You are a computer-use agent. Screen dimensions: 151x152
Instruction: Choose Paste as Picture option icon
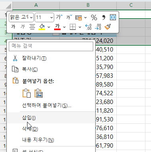click(x=39, y=93)
